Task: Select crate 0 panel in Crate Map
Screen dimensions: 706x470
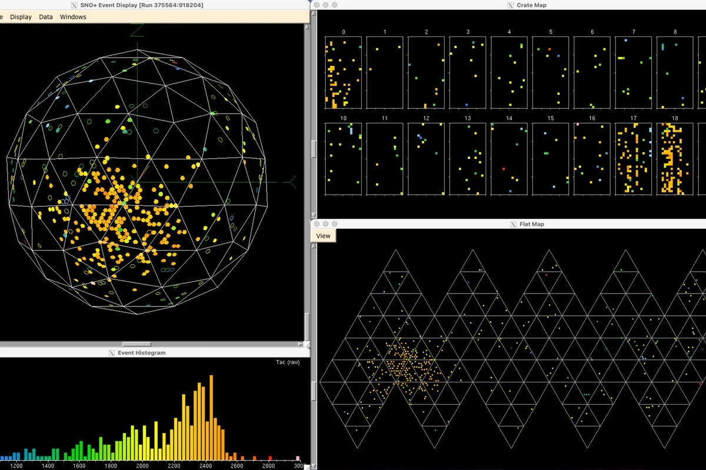Action: pyautogui.click(x=343, y=72)
